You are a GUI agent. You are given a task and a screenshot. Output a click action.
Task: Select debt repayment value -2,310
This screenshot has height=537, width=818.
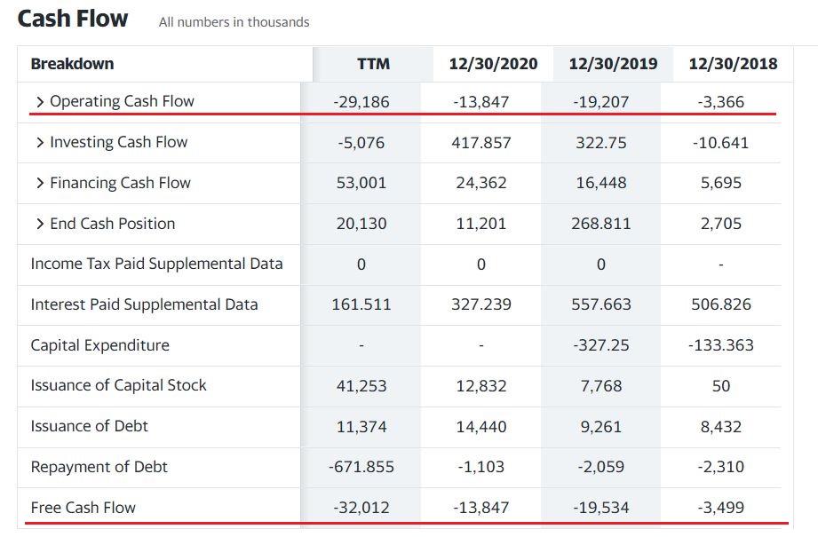coord(721,467)
